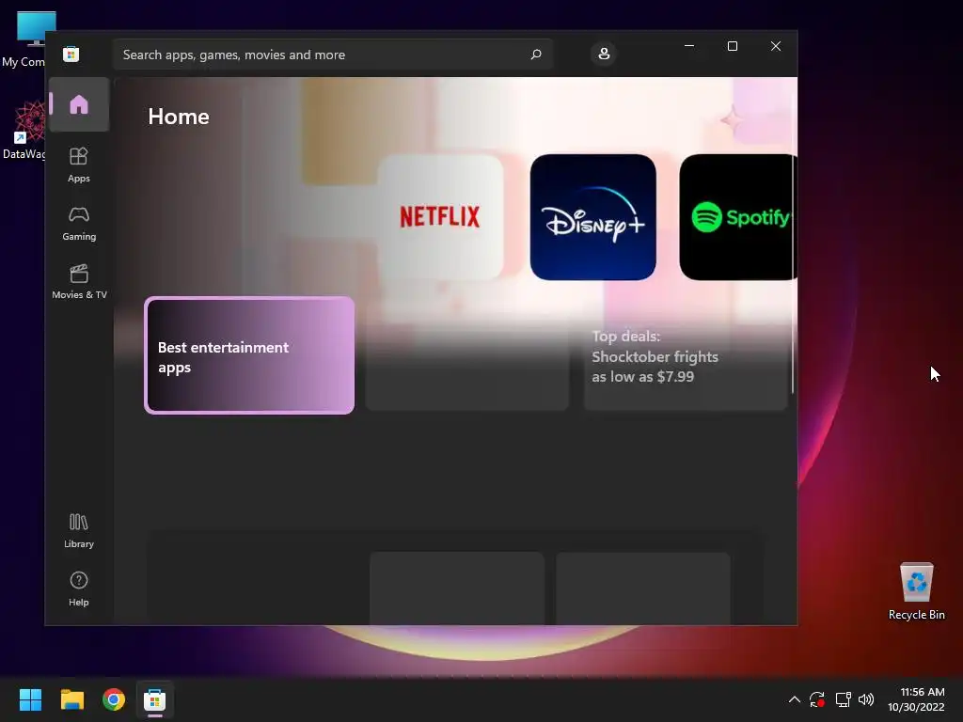Image resolution: width=963 pixels, height=722 pixels.
Task: Open the sync status tray icon
Action: [817, 699]
